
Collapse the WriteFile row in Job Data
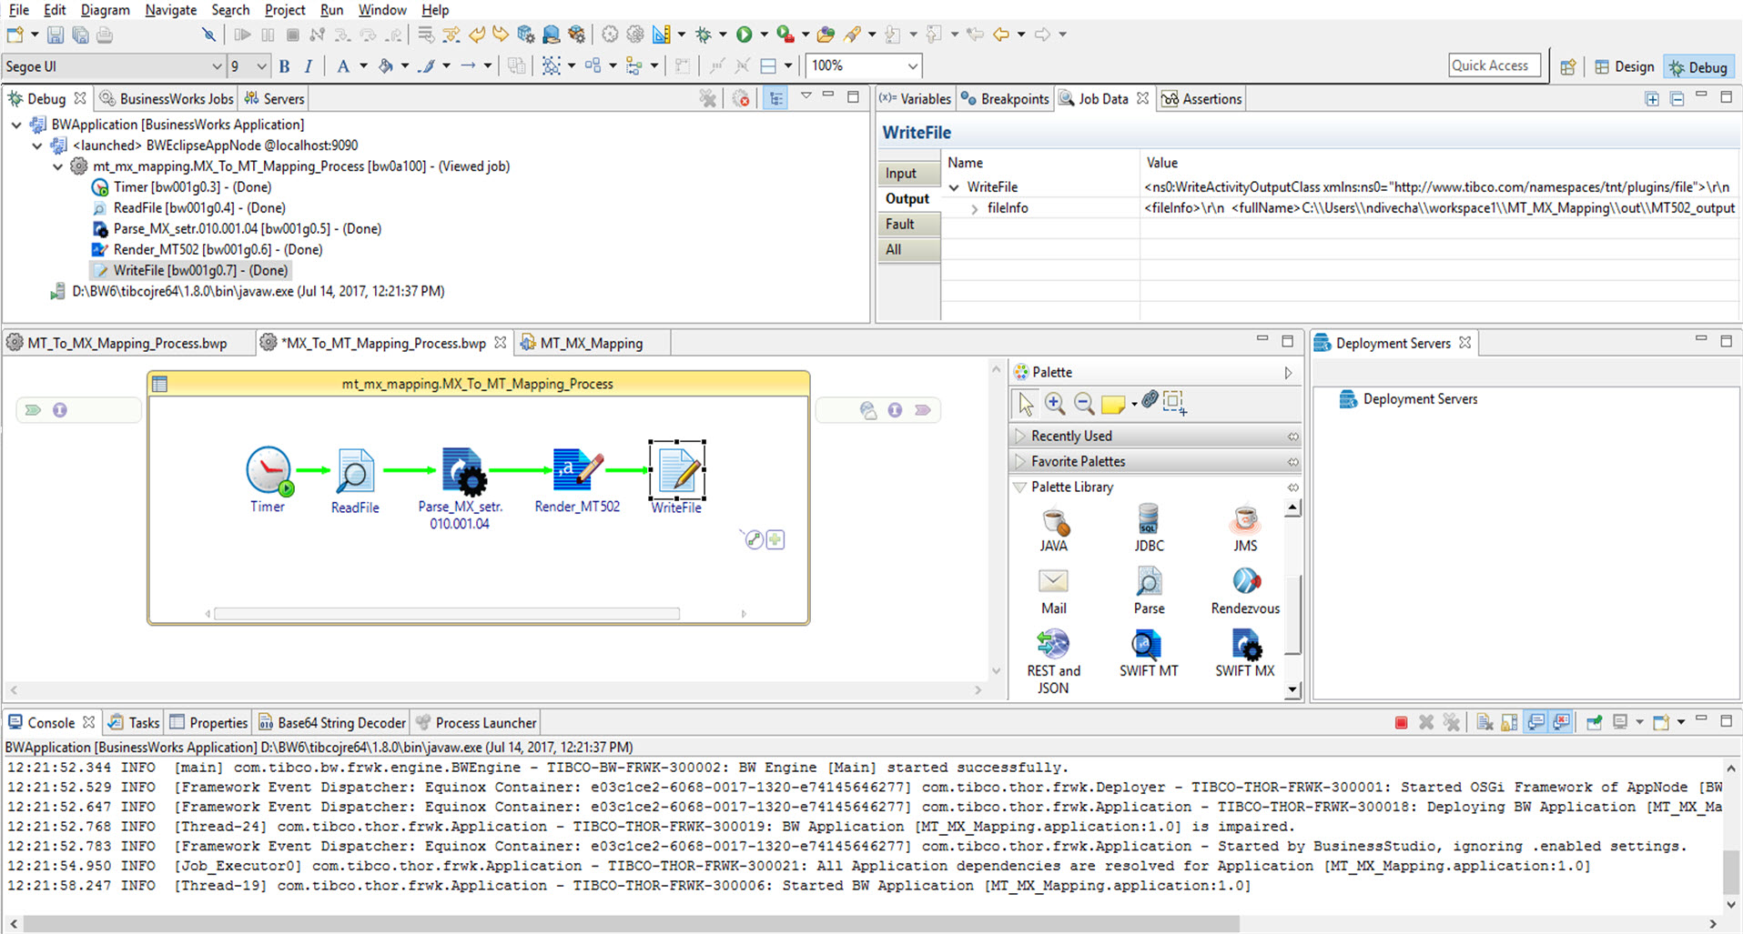click(x=954, y=187)
